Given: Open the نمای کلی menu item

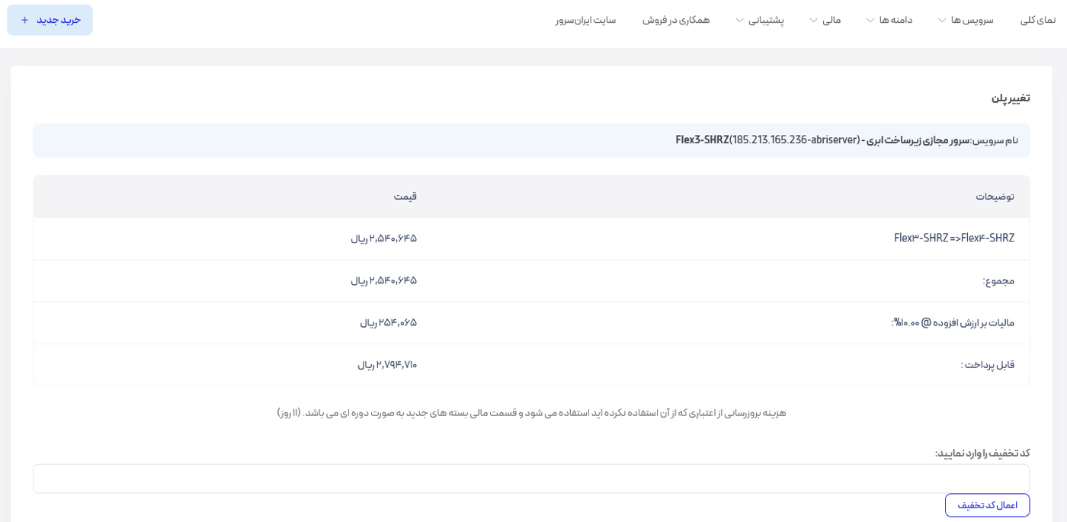Looking at the screenshot, I should point(1037,20).
